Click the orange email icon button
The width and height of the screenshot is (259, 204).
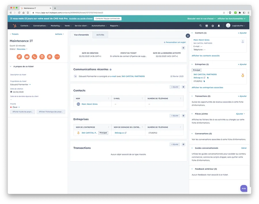[27, 57]
